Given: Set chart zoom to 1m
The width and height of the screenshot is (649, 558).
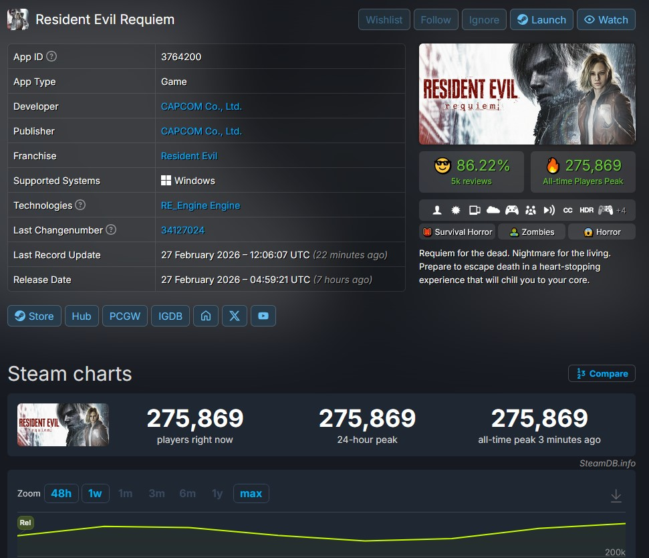Looking at the screenshot, I should click(x=126, y=493).
